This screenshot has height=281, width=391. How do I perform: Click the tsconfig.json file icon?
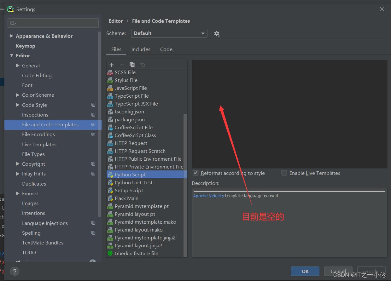[x=110, y=112]
